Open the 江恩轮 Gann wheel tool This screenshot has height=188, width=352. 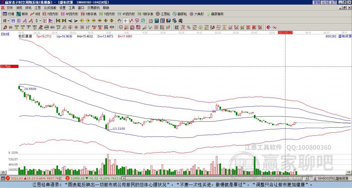click(164, 14)
